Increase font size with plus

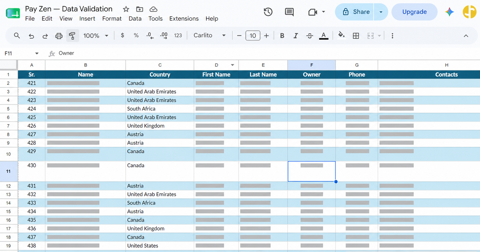[x=266, y=36]
